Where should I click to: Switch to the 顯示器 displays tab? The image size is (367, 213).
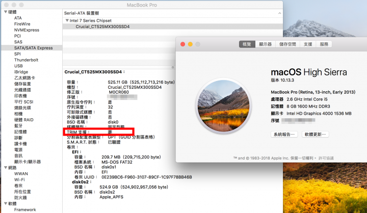pos(265,44)
